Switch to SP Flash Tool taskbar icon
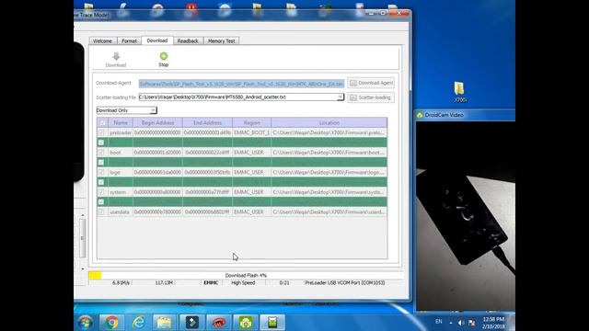Viewport: 589px width, 331px height. 272,323
